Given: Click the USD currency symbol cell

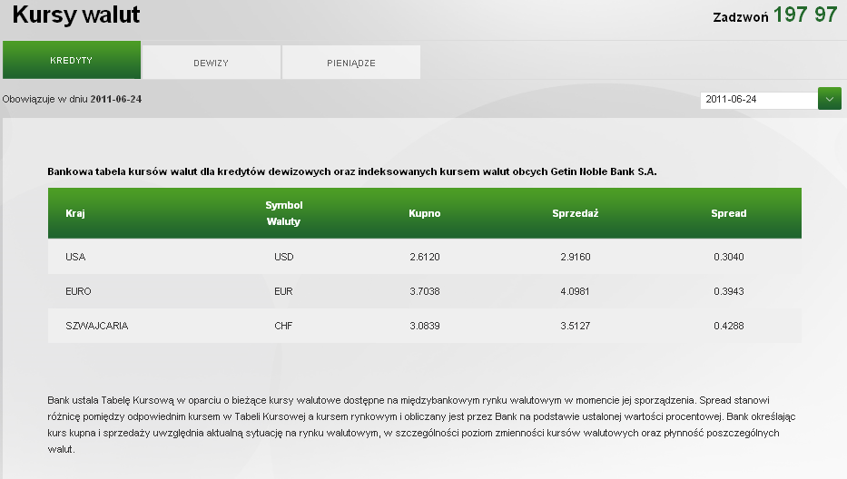Looking at the screenshot, I should coord(284,257).
